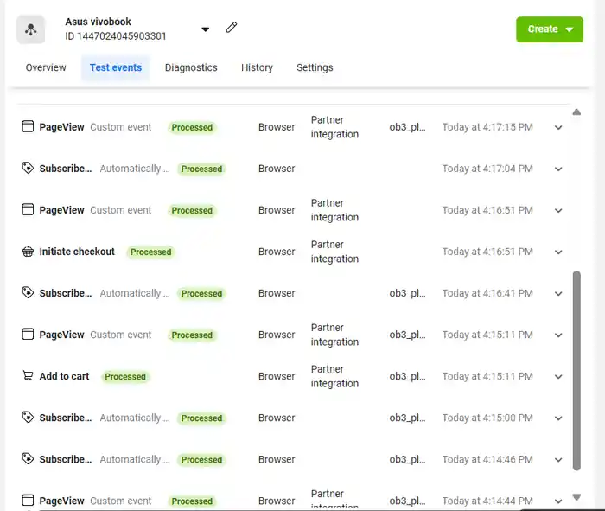Go to the History tab
Viewport: 605px width, 511px height.
[257, 67]
